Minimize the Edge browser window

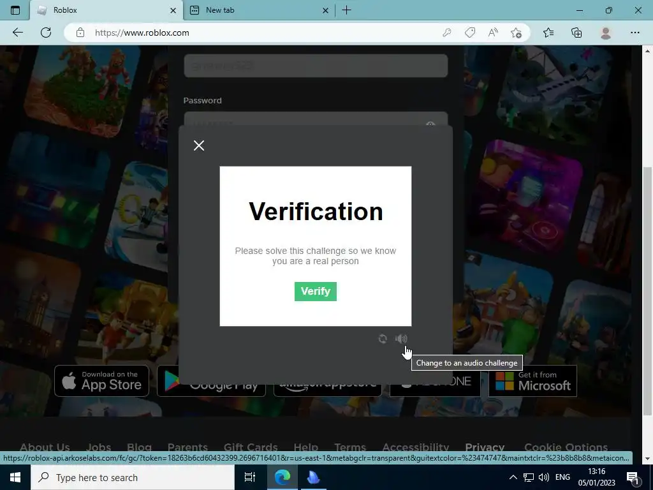click(579, 10)
